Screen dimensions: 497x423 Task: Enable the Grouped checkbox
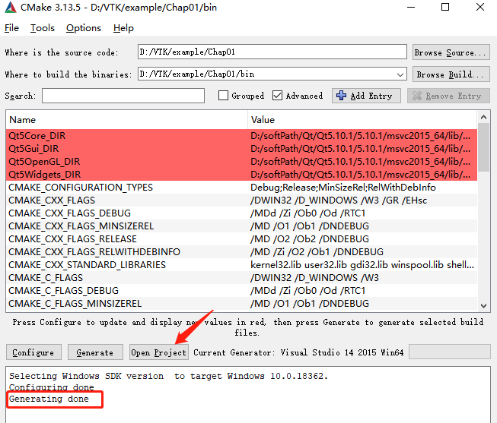point(223,96)
